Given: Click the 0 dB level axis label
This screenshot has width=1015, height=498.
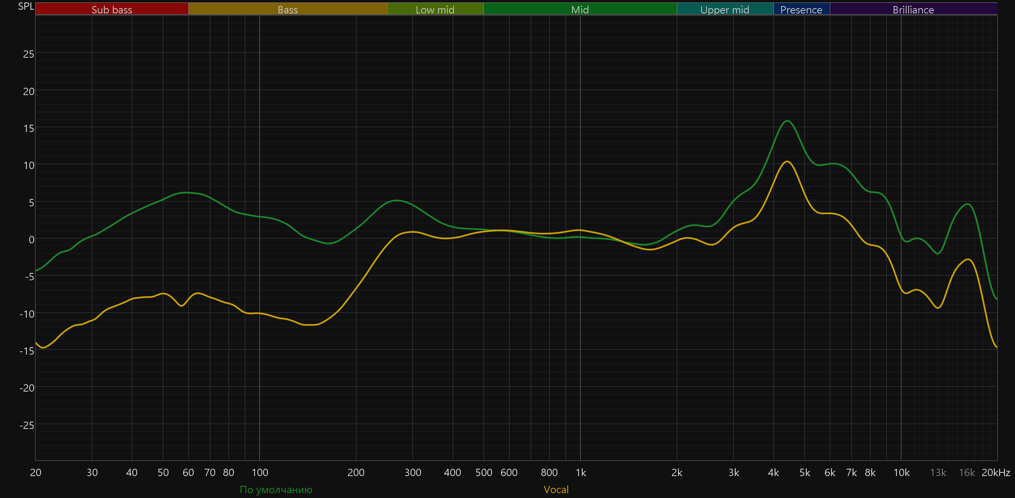Looking at the screenshot, I should [31, 240].
